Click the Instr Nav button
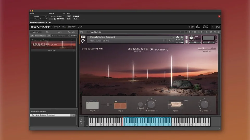This screenshot has height=140, width=250. pyautogui.click(x=74, y=36)
